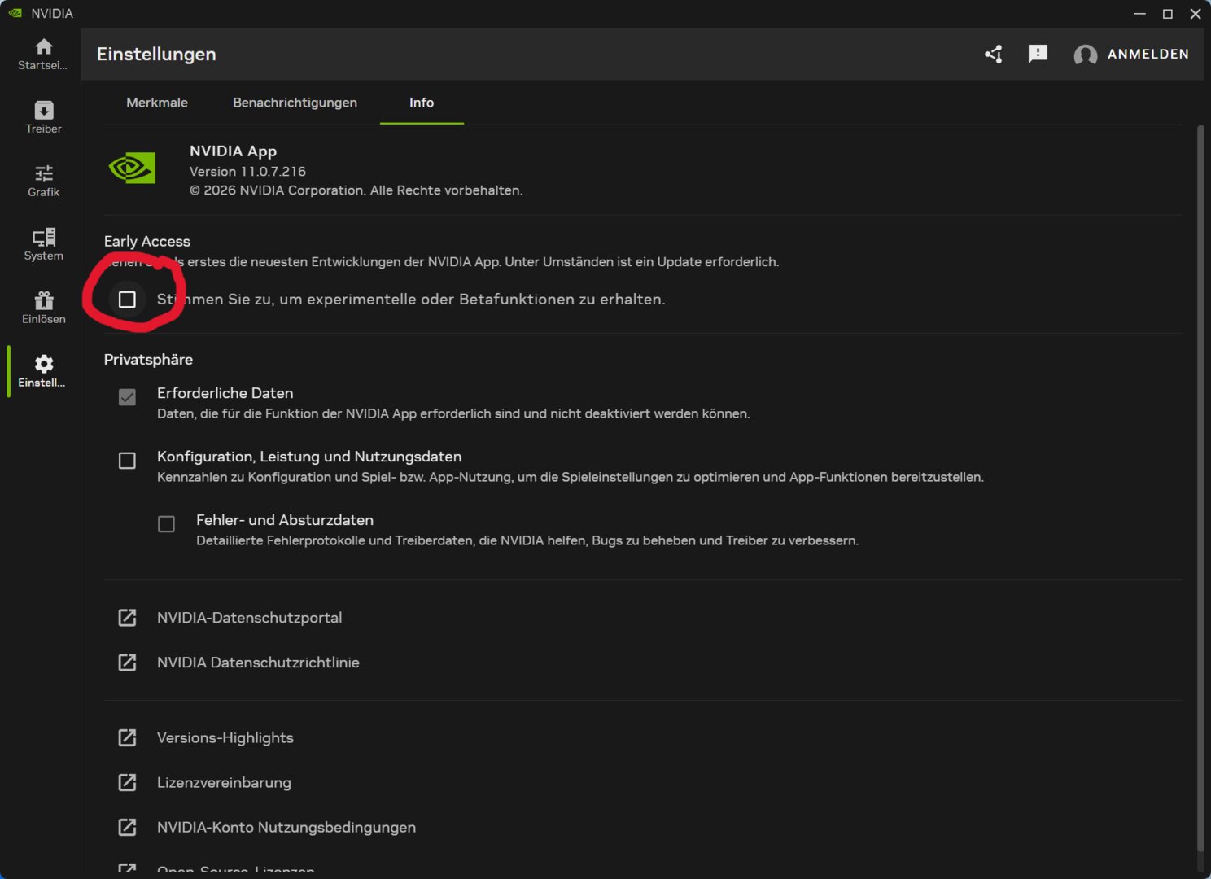The width and height of the screenshot is (1211, 879).
Task: Open the NVIDIA-Datenschutzportal link
Action: click(x=249, y=617)
